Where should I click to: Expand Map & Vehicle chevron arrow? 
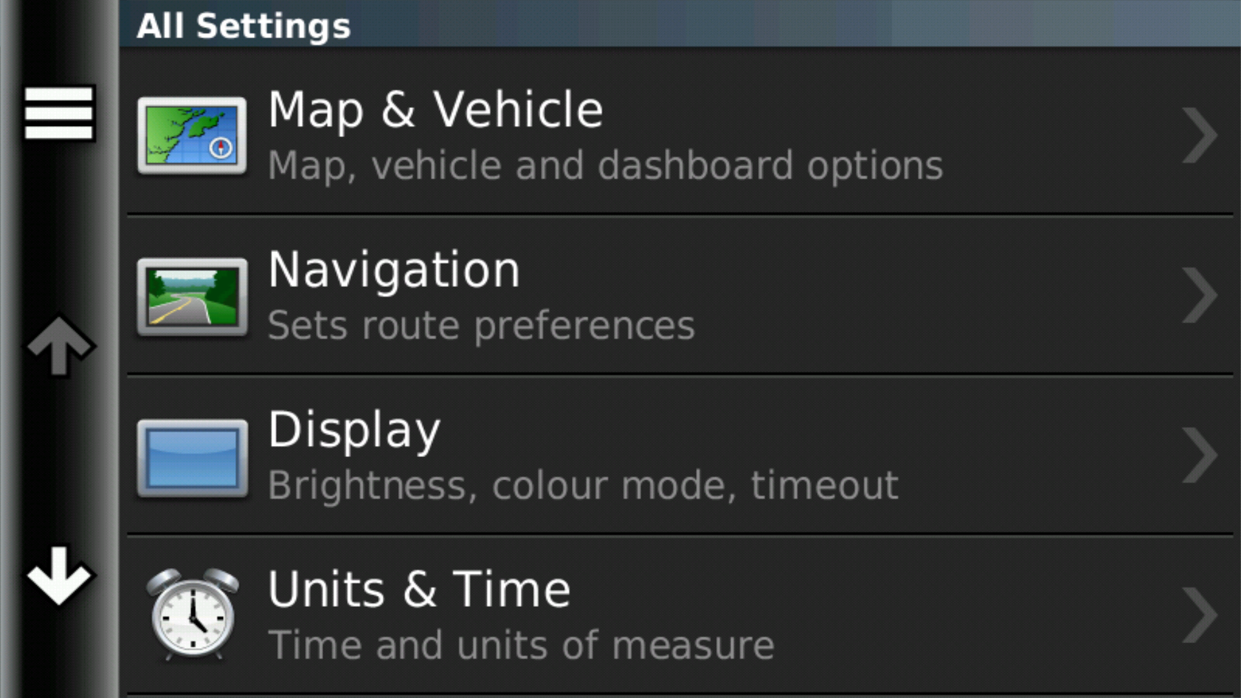[1200, 135]
